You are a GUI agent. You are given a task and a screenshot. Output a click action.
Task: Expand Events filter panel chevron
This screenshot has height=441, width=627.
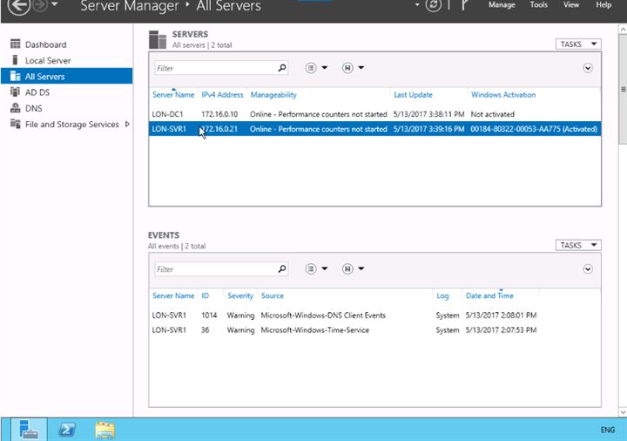588,269
